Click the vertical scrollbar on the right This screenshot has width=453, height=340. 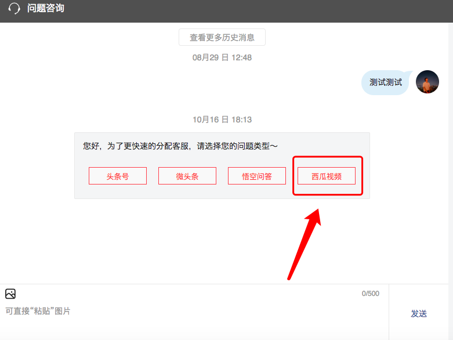point(451,181)
